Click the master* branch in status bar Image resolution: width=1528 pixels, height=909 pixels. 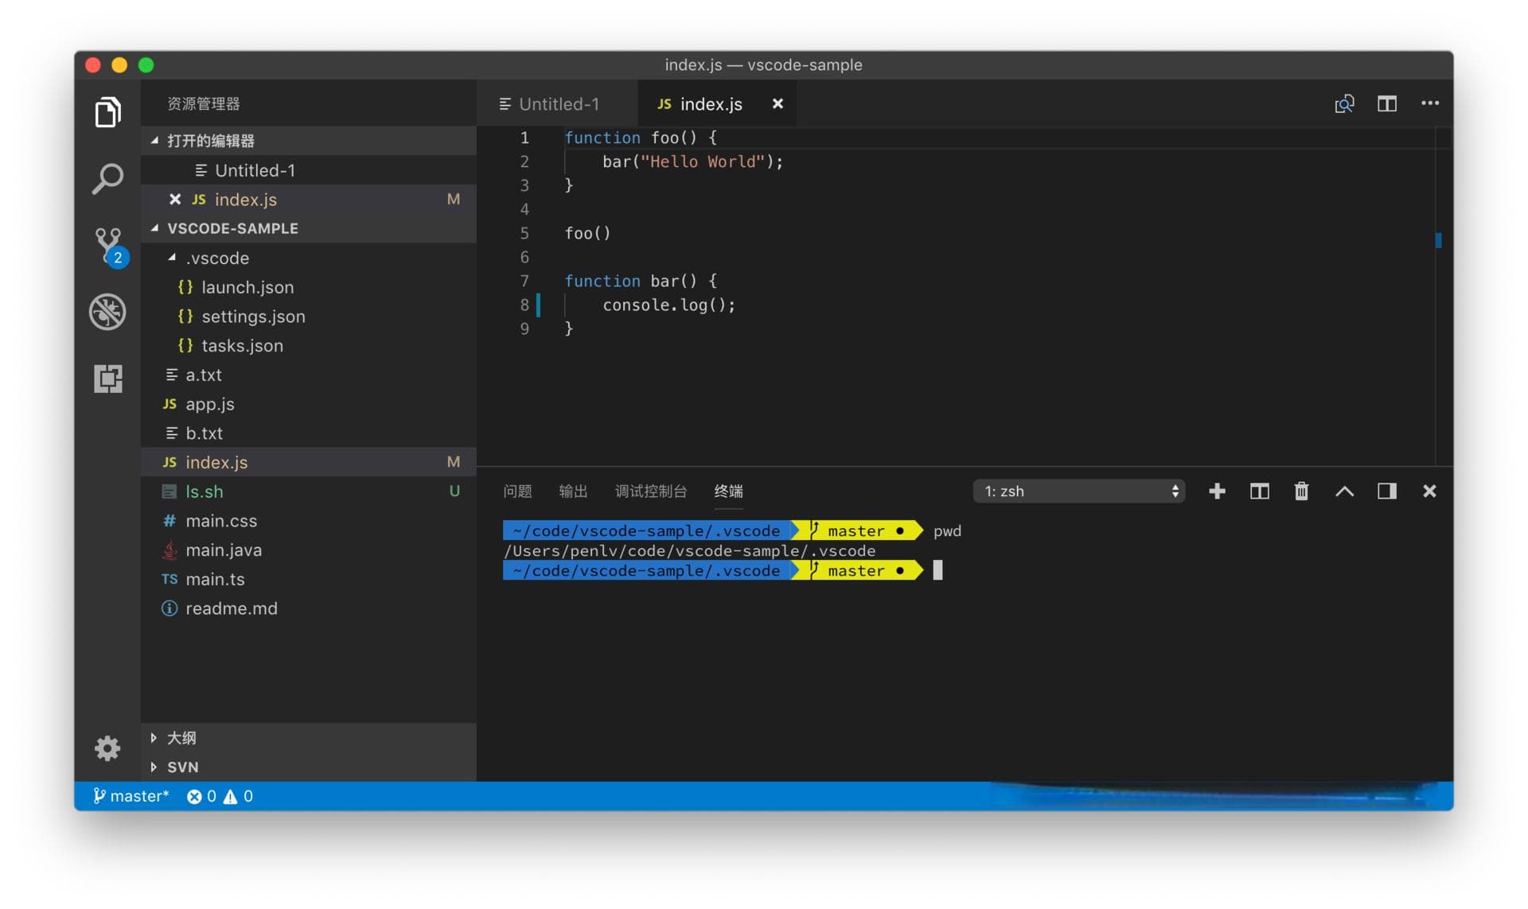point(131,796)
